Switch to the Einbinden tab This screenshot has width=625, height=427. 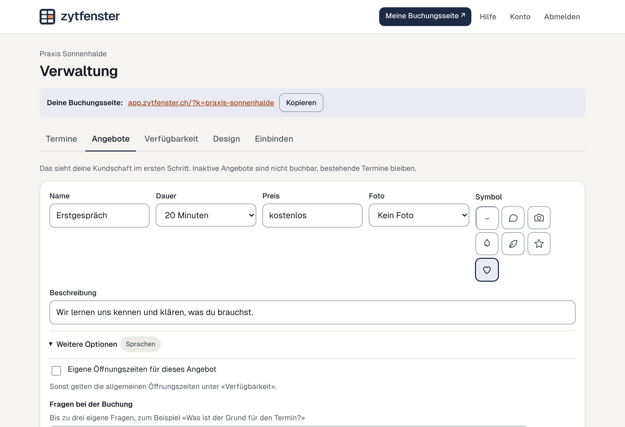click(x=274, y=139)
